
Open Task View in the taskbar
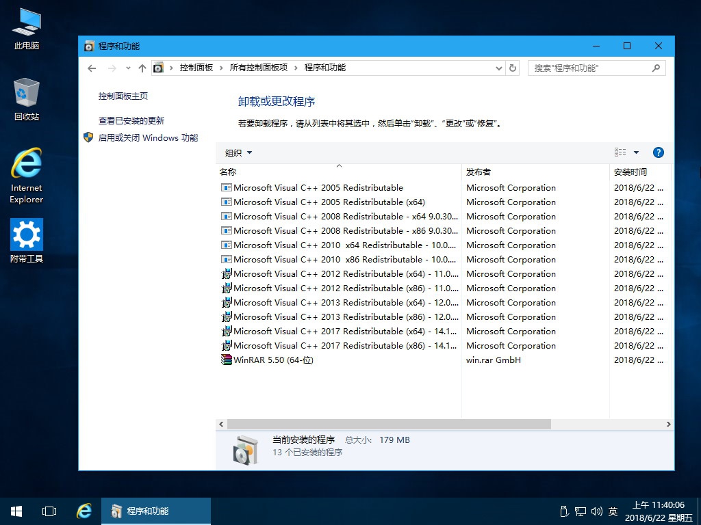point(49,511)
